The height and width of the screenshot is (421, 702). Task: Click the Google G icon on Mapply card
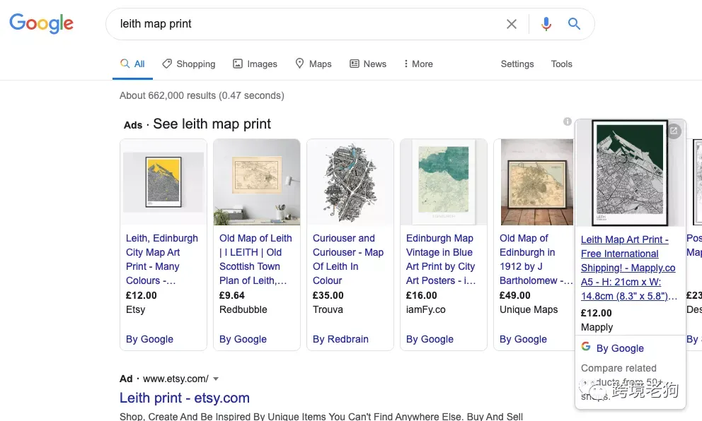point(586,346)
